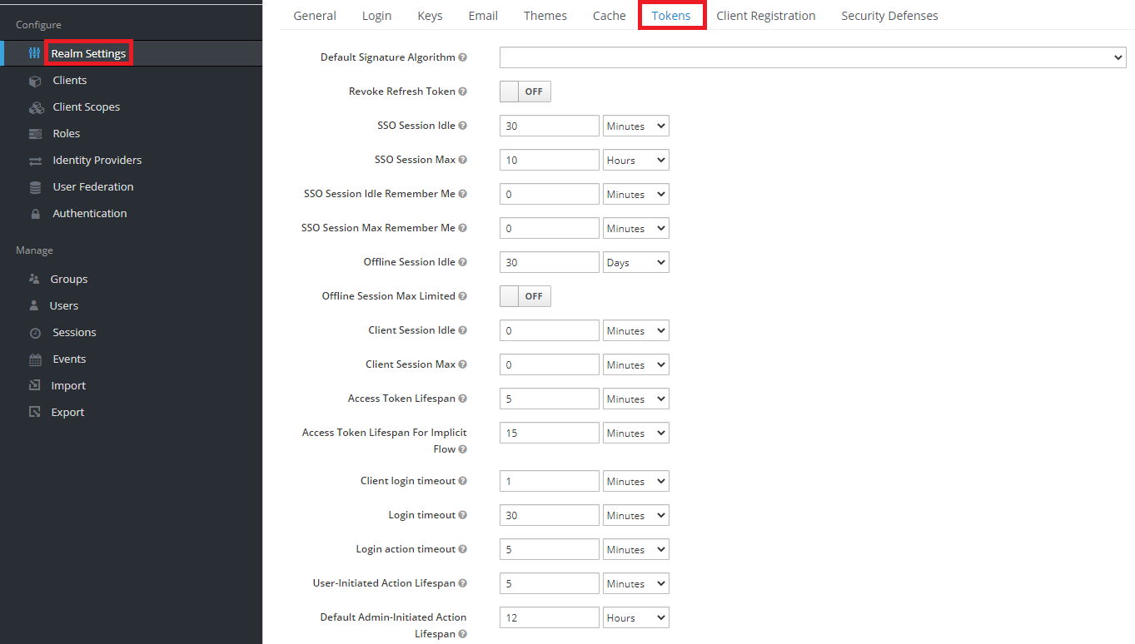Click the Offline Session Idle value field
Image resolution: width=1135 pixels, height=644 pixels.
coord(550,262)
